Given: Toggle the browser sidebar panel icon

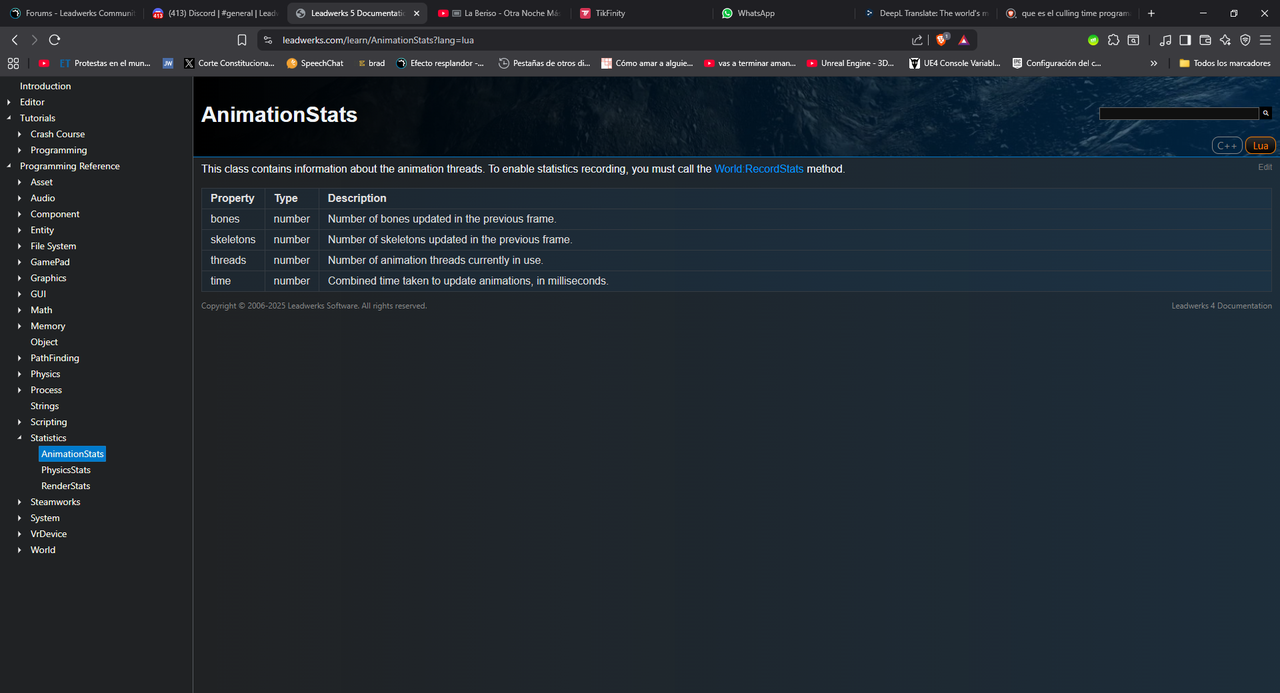Looking at the screenshot, I should coord(1185,40).
